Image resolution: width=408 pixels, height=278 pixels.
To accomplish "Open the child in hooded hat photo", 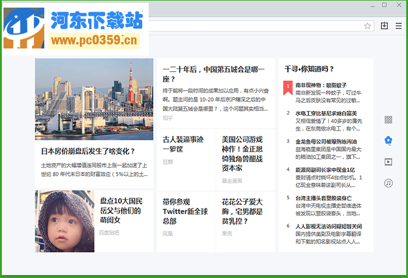I will click(65, 221).
